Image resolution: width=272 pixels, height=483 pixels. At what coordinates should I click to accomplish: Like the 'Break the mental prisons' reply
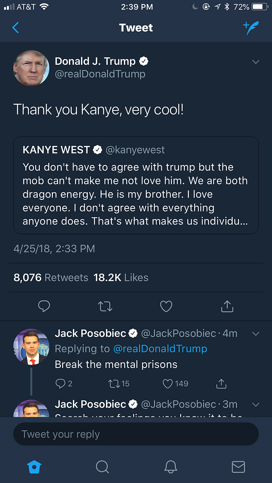168,383
